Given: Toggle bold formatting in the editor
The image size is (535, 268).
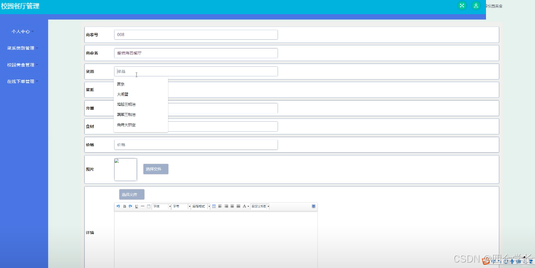Looking at the screenshot, I should pyautogui.click(x=125, y=206).
